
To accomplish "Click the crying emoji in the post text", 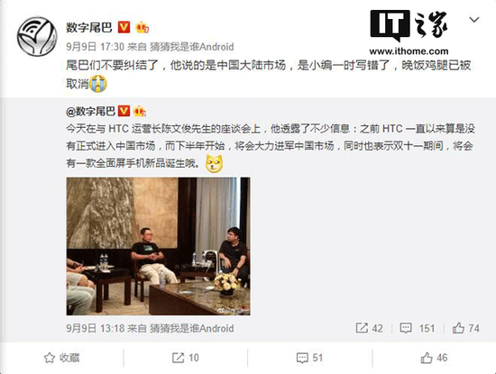I will [98, 84].
